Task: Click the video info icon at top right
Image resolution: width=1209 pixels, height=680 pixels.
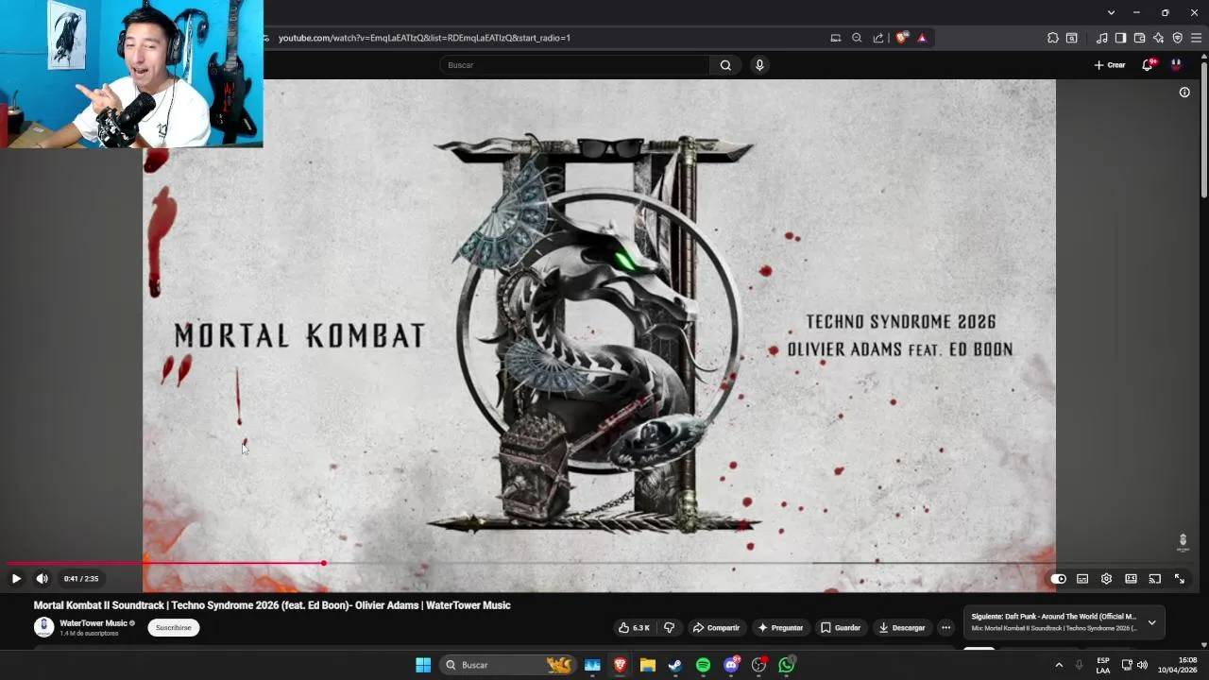Action: pyautogui.click(x=1184, y=92)
